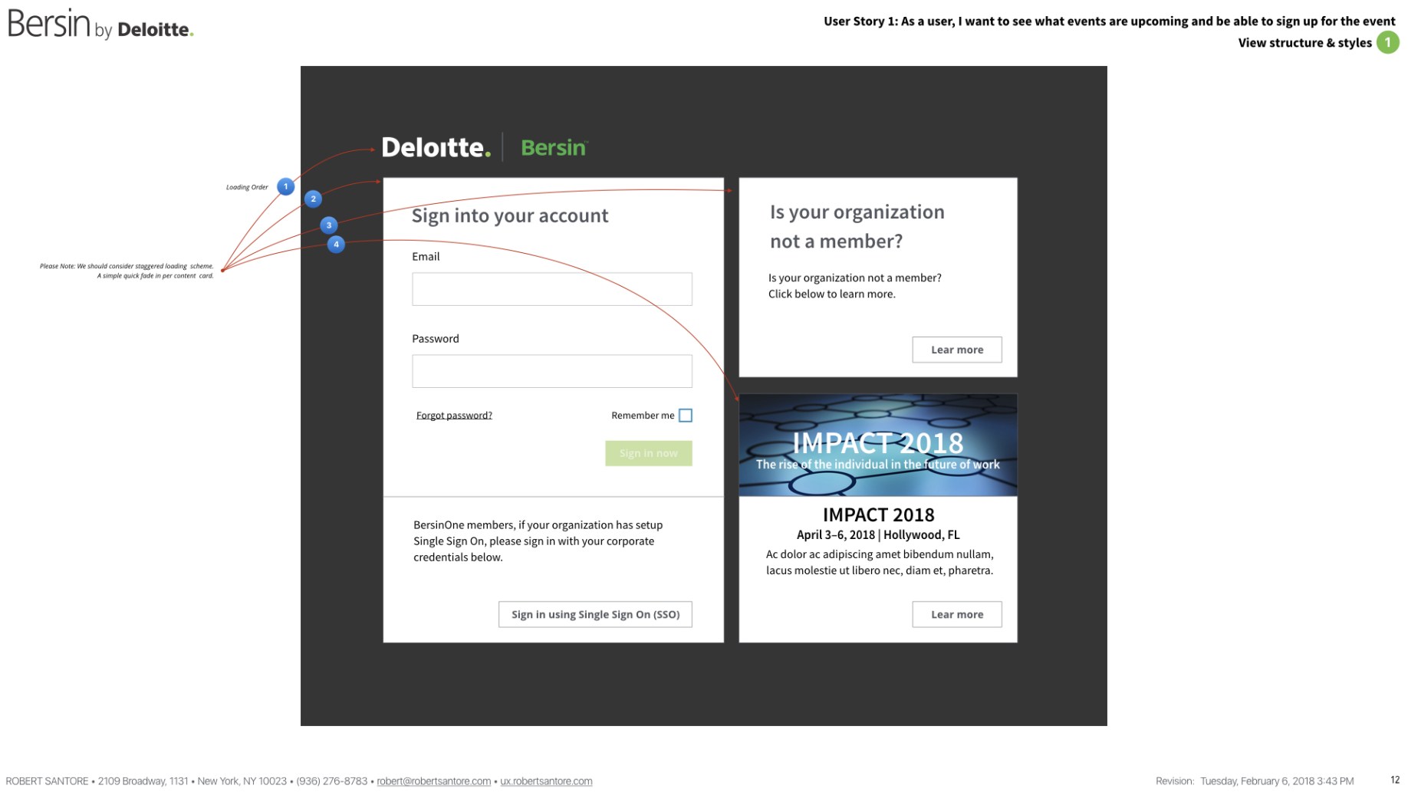
Task: Click Lear more in the organization card
Action: pos(957,350)
